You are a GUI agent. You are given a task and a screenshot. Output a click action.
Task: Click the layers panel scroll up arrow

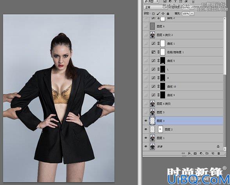pyautogui.click(x=225, y=19)
